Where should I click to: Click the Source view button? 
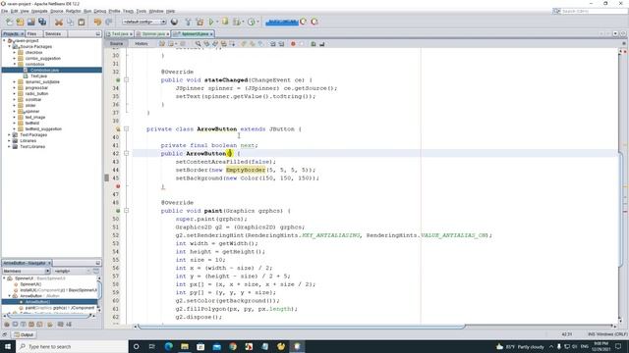click(x=116, y=43)
